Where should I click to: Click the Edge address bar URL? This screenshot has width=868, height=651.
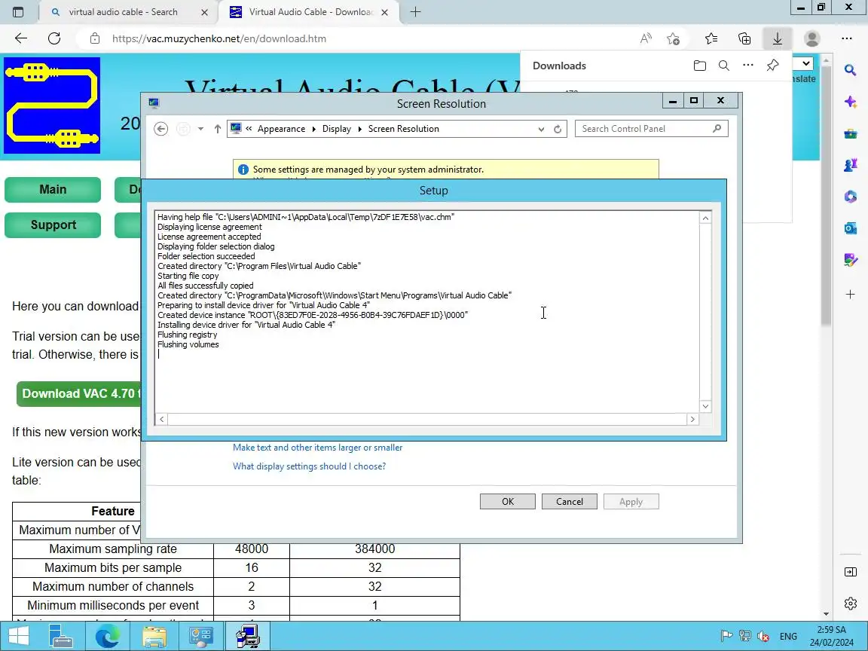219,38
